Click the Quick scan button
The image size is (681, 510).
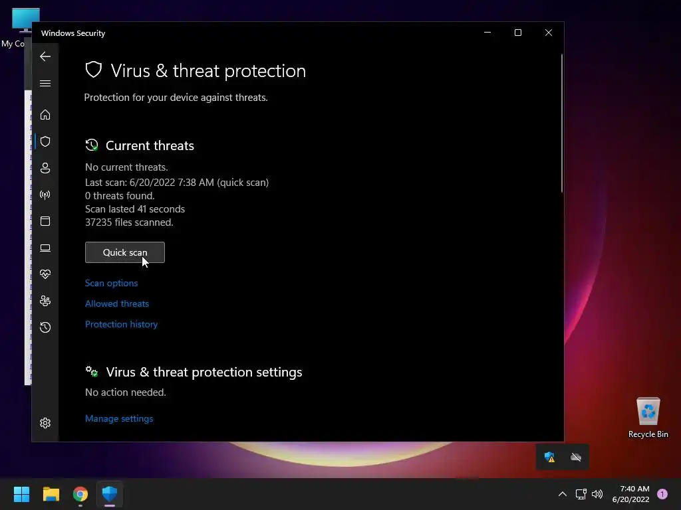click(x=125, y=252)
